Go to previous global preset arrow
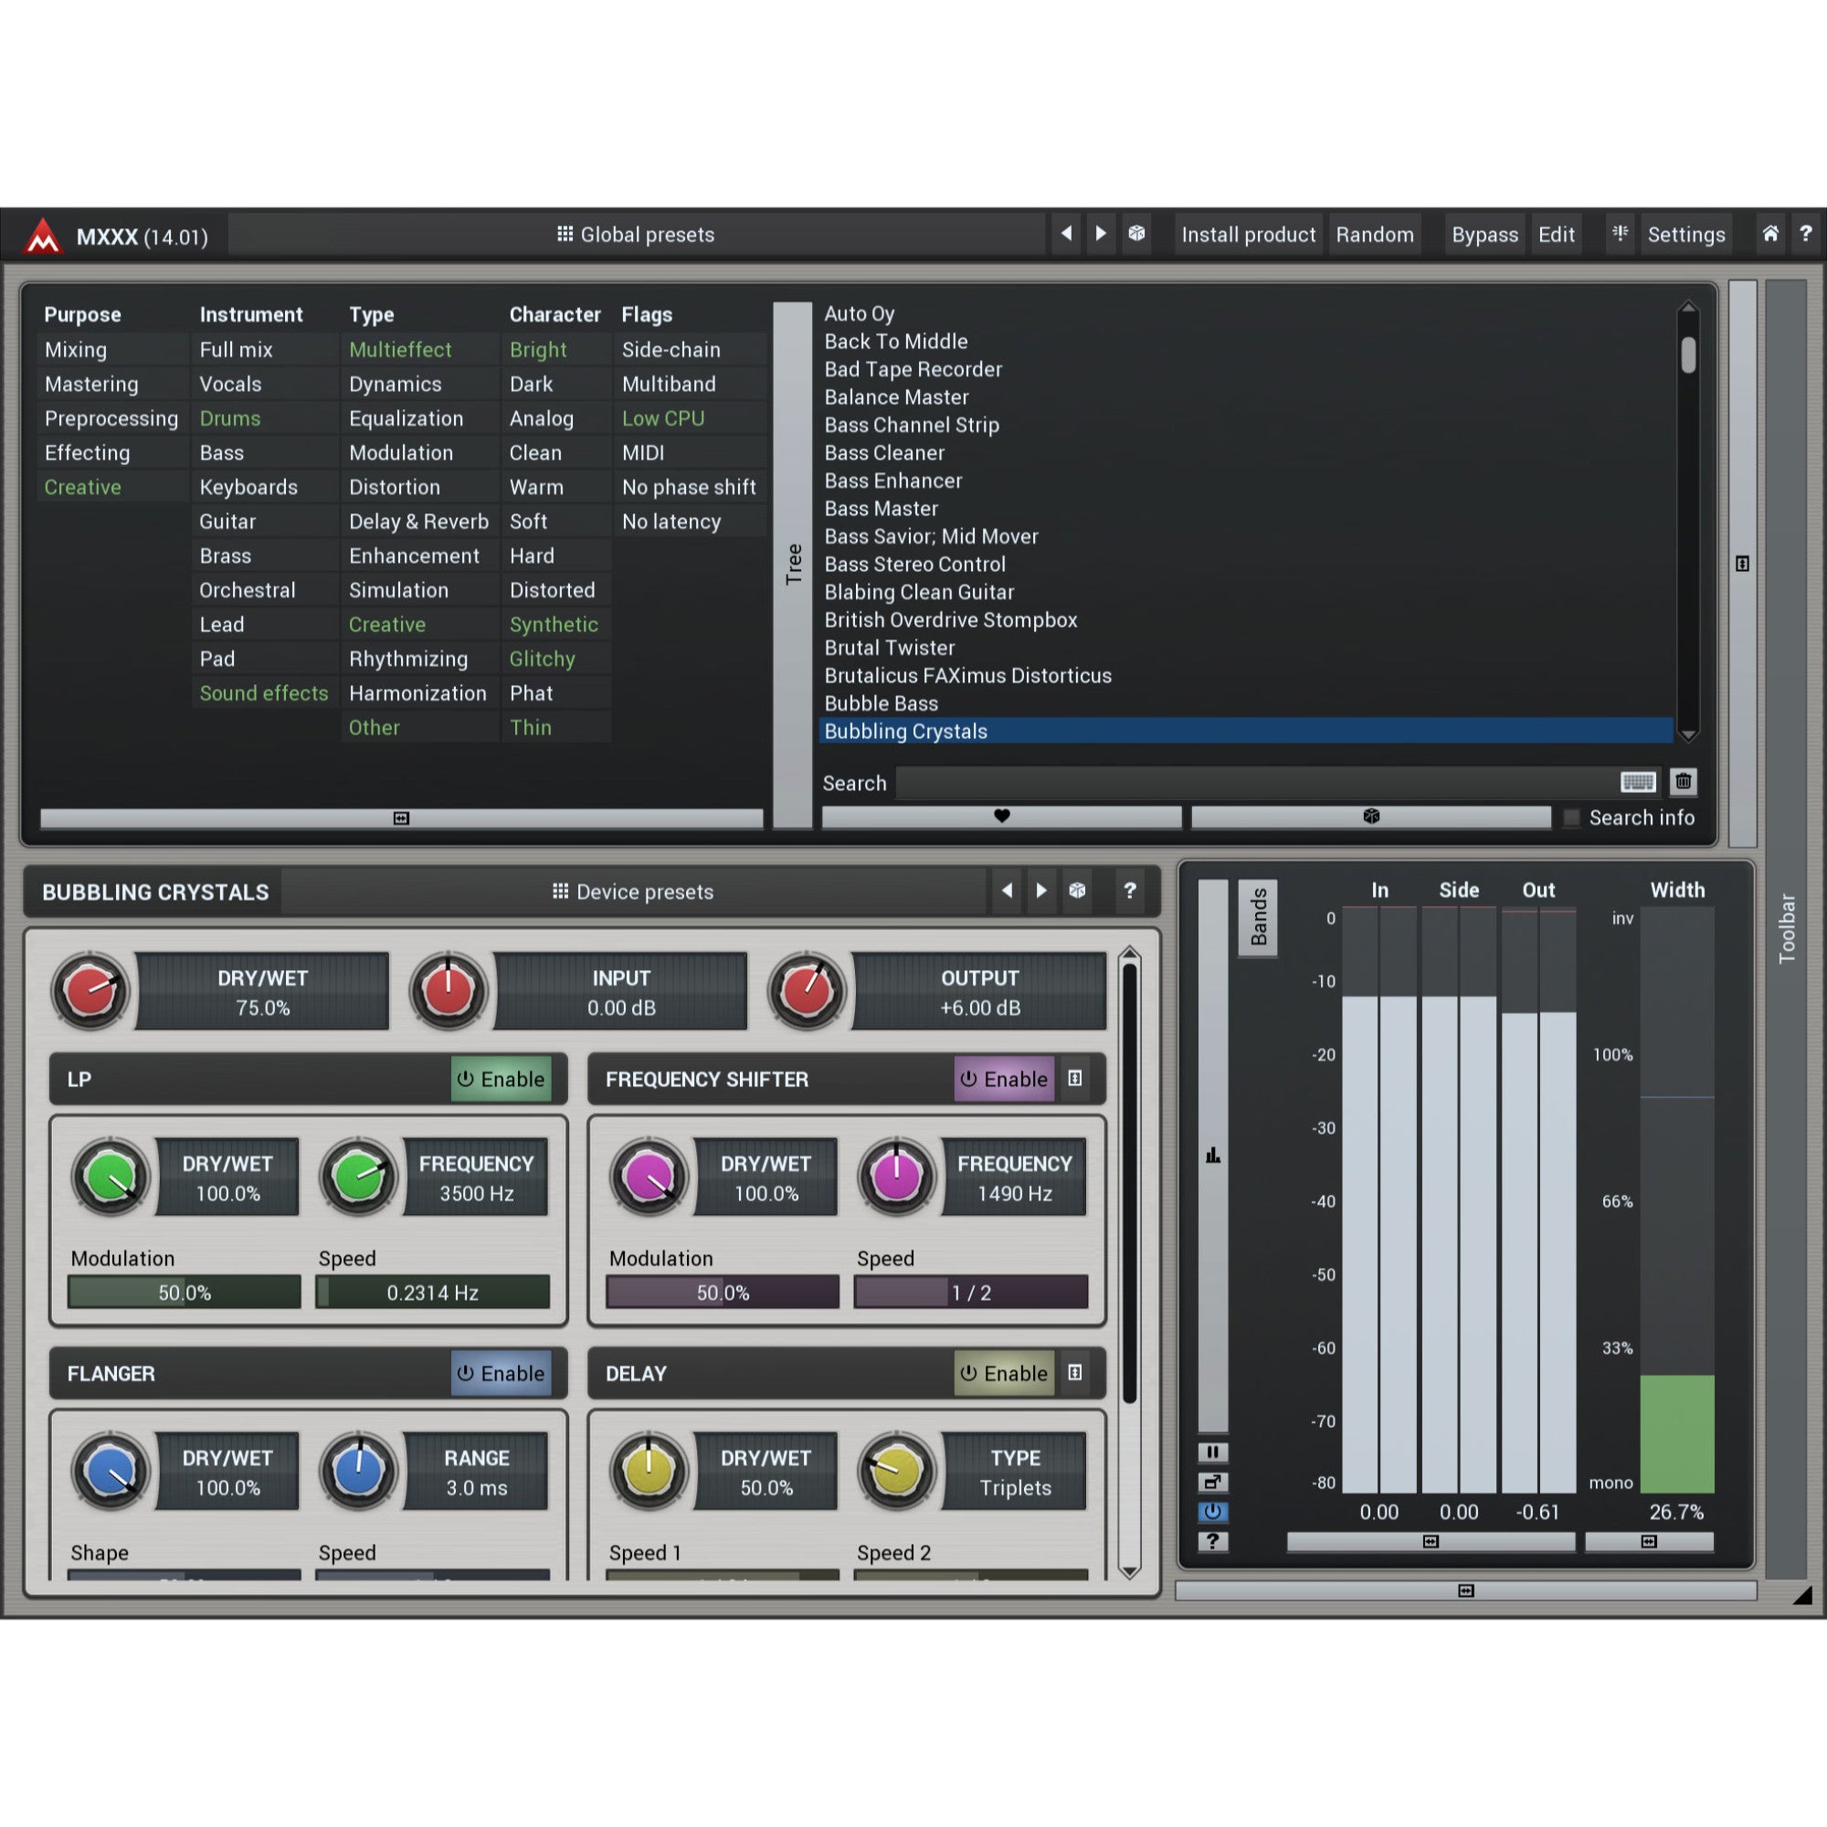The height and width of the screenshot is (1827, 1827). [x=1067, y=234]
